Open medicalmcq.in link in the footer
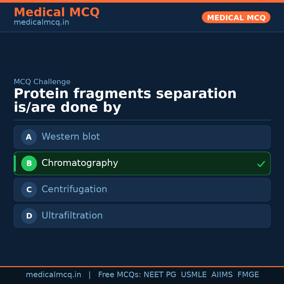This screenshot has width=284, height=284. click(x=53, y=275)
